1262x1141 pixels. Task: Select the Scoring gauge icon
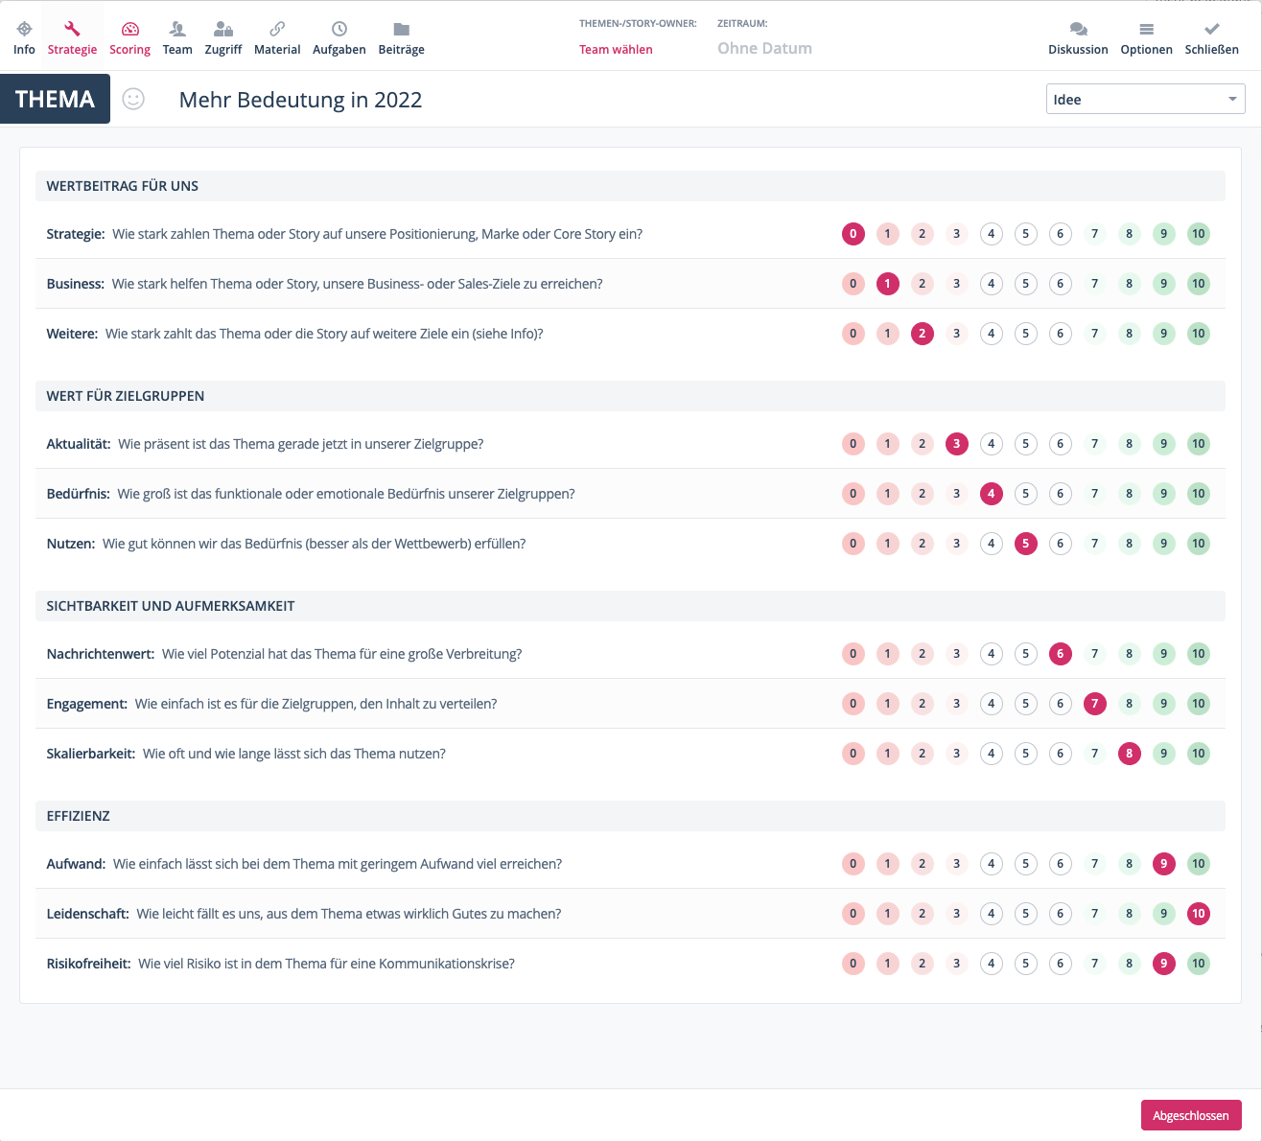coord(129,30)
